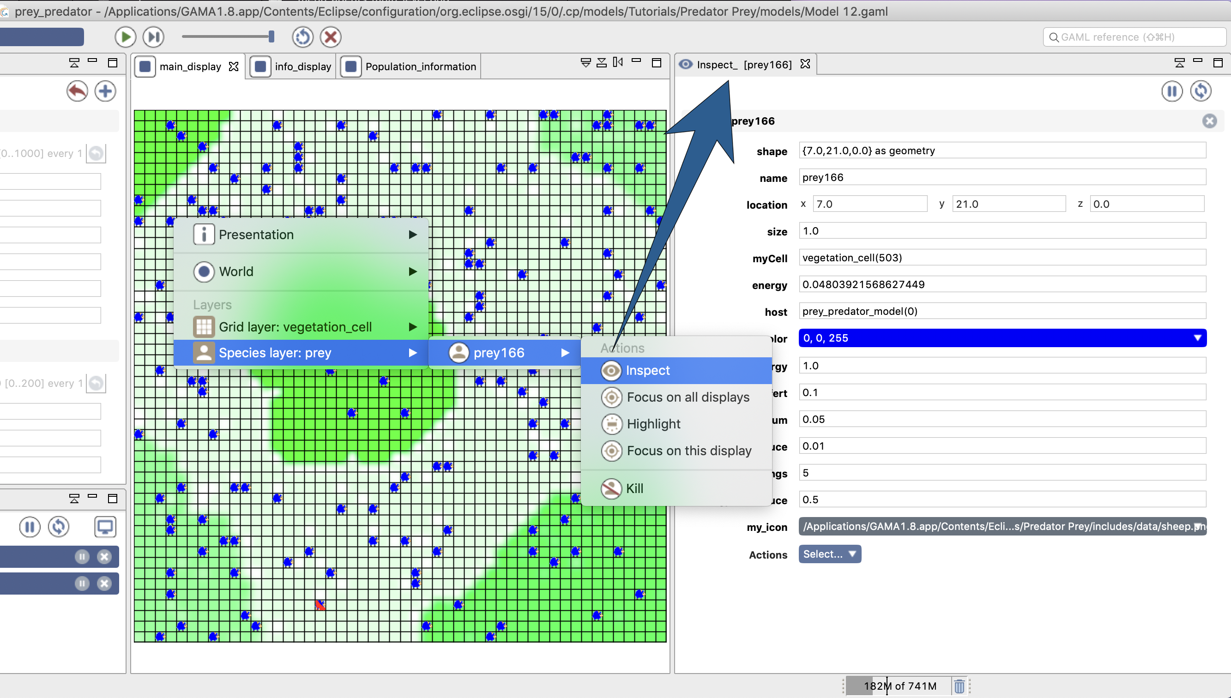1231x698 pixels.
Task: Maximize the display area view
Action: 657,62
